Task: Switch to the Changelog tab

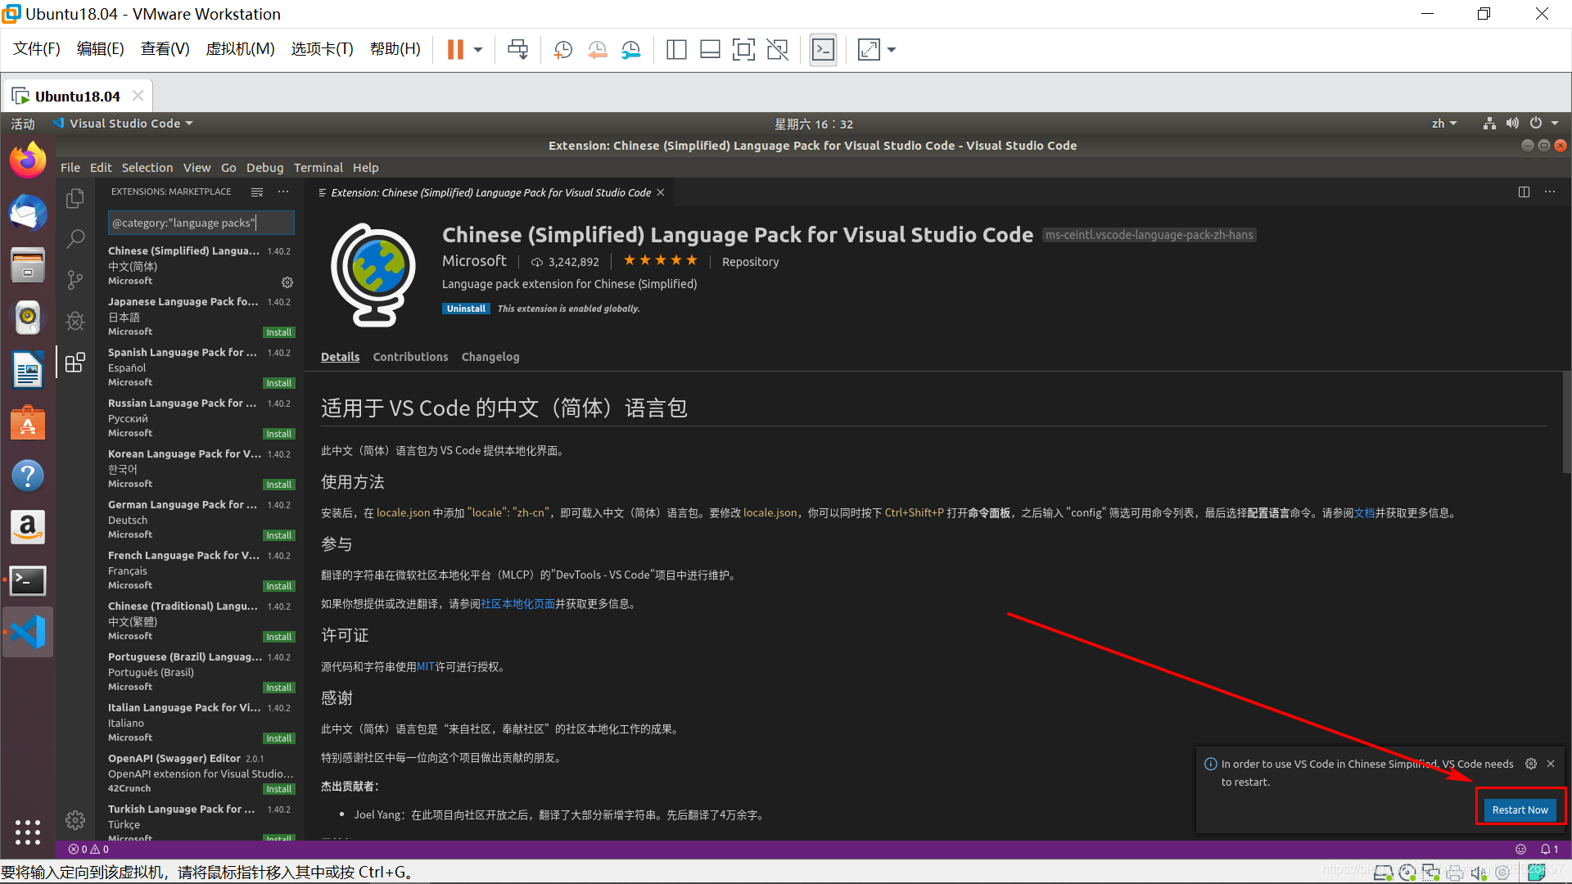Action: (x=490, y=357)
